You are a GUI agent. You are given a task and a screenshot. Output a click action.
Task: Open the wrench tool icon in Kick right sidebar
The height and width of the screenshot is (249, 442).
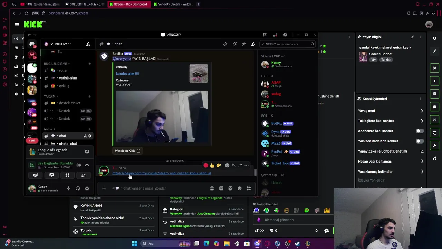pos(435,145)
